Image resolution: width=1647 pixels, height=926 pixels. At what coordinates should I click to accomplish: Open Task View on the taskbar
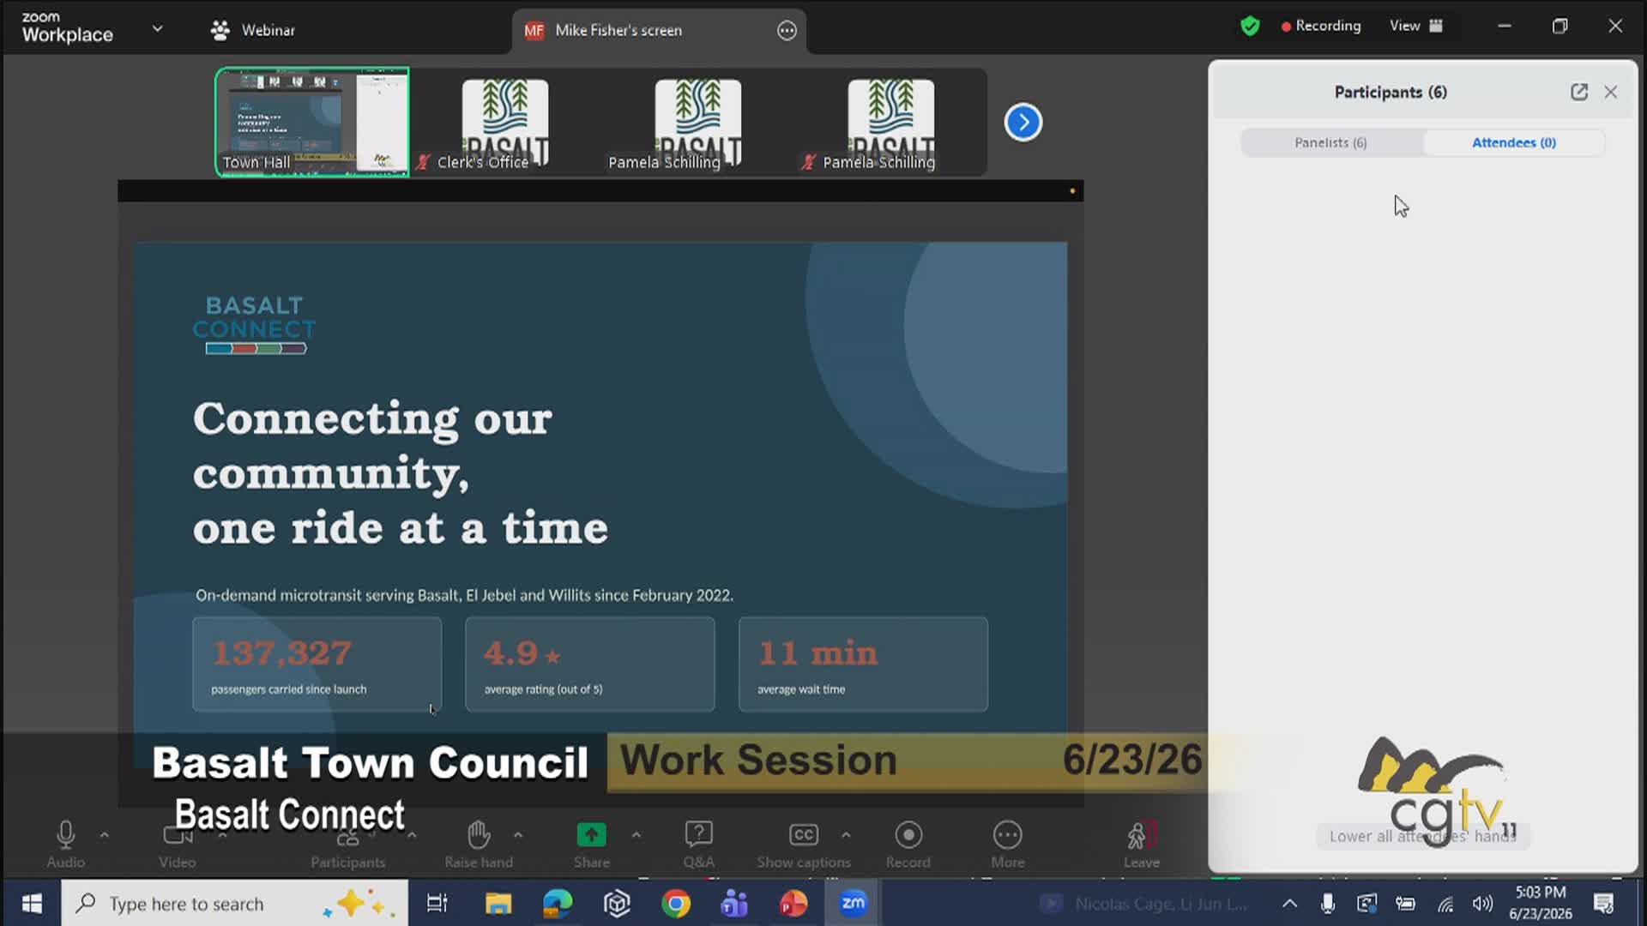(437, 903)
